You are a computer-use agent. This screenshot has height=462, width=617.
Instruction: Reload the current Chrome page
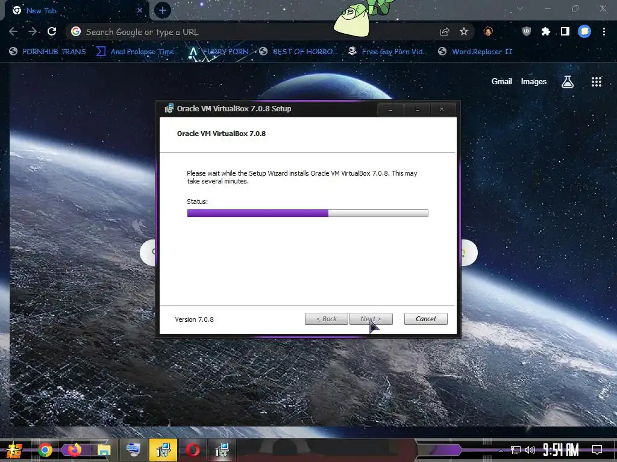pyautogui.click(x=52, y=32)
